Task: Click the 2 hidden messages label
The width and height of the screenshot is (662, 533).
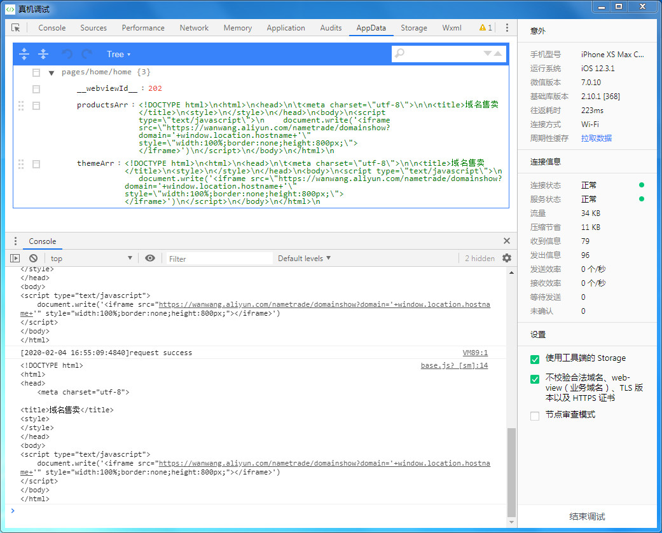Action: point(479,259)
